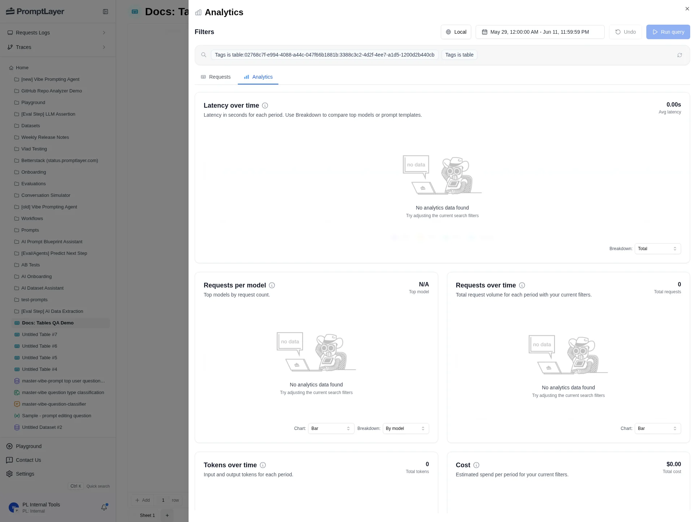The image size is (696, 522).
Task: Open info icon next to Cost
Action: coord(476,465)
